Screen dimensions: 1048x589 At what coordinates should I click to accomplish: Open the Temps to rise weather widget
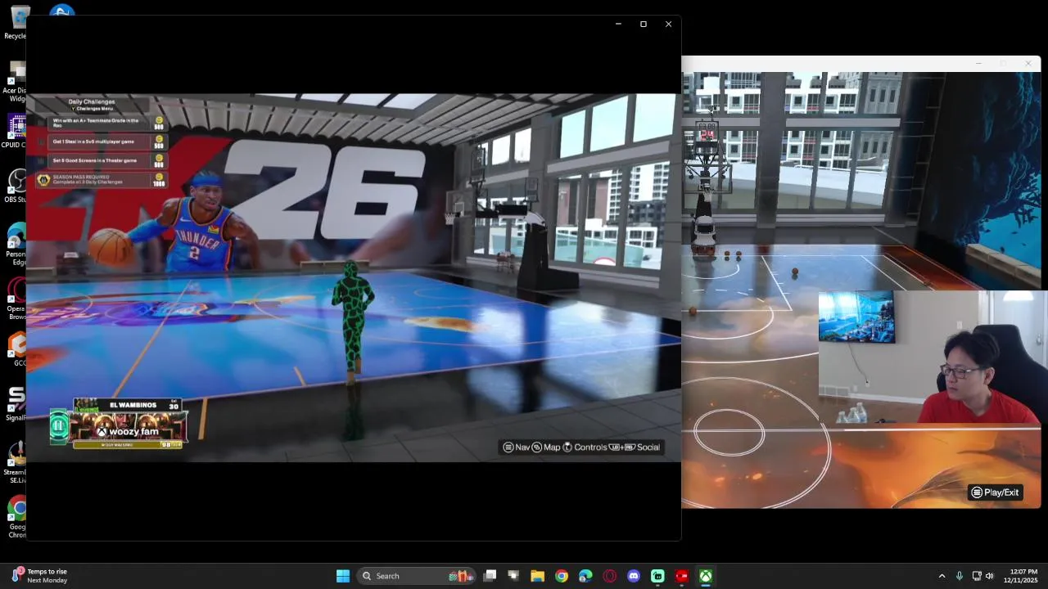(39, 576)
